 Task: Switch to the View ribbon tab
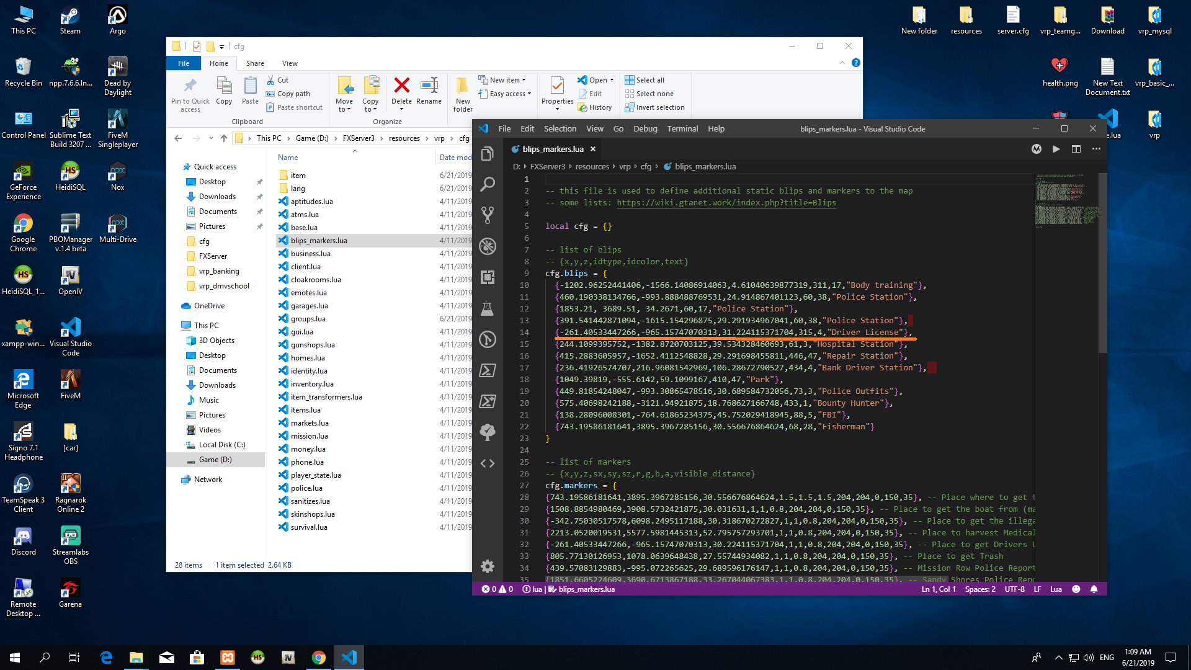click(x=290, y=63)
